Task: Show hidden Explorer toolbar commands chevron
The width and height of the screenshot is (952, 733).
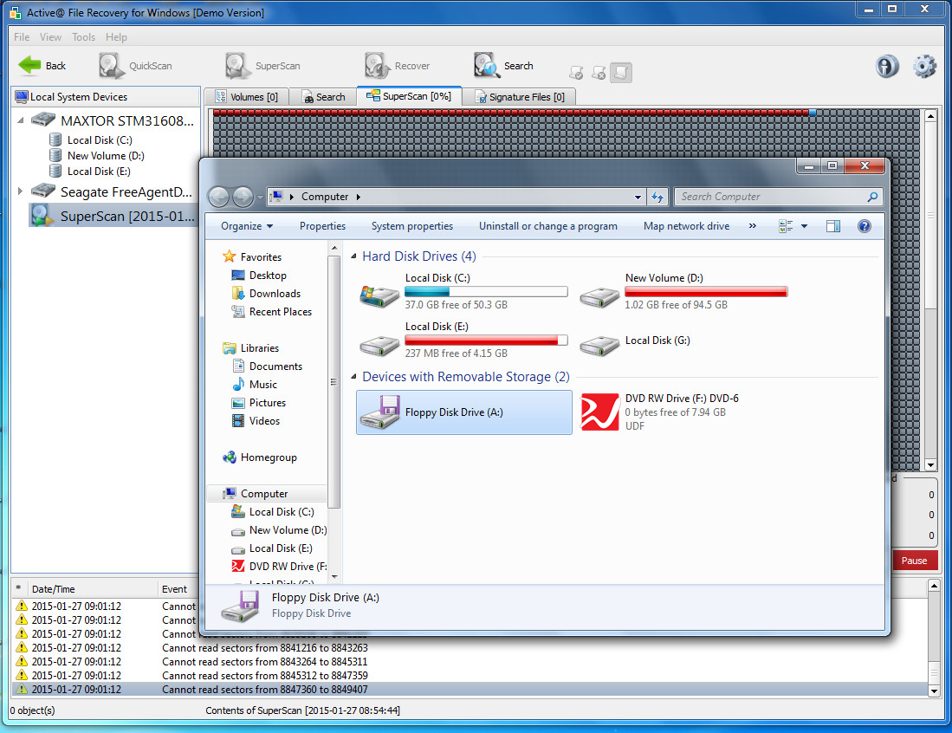Action: coord(752,226)
